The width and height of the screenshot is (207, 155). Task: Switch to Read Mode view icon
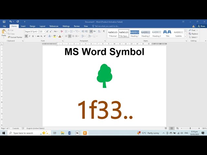pyautogui.click(x=166, y=128)
